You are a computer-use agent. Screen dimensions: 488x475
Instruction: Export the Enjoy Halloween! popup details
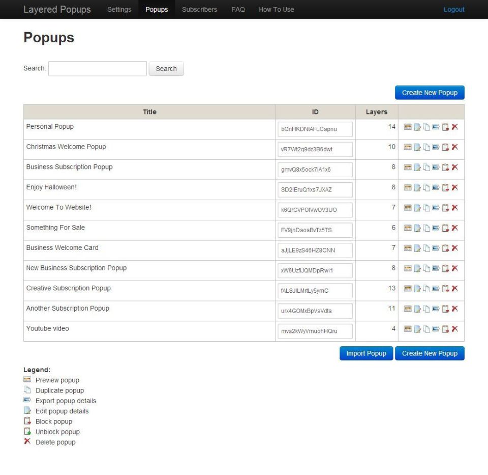click(436, 187)
